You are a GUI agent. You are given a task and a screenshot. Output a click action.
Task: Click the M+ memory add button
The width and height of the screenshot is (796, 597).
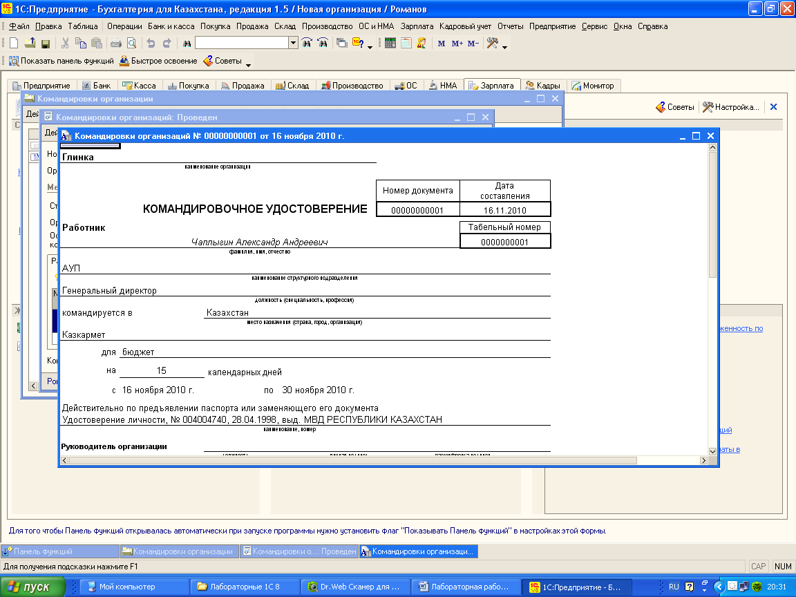(457, 44)
